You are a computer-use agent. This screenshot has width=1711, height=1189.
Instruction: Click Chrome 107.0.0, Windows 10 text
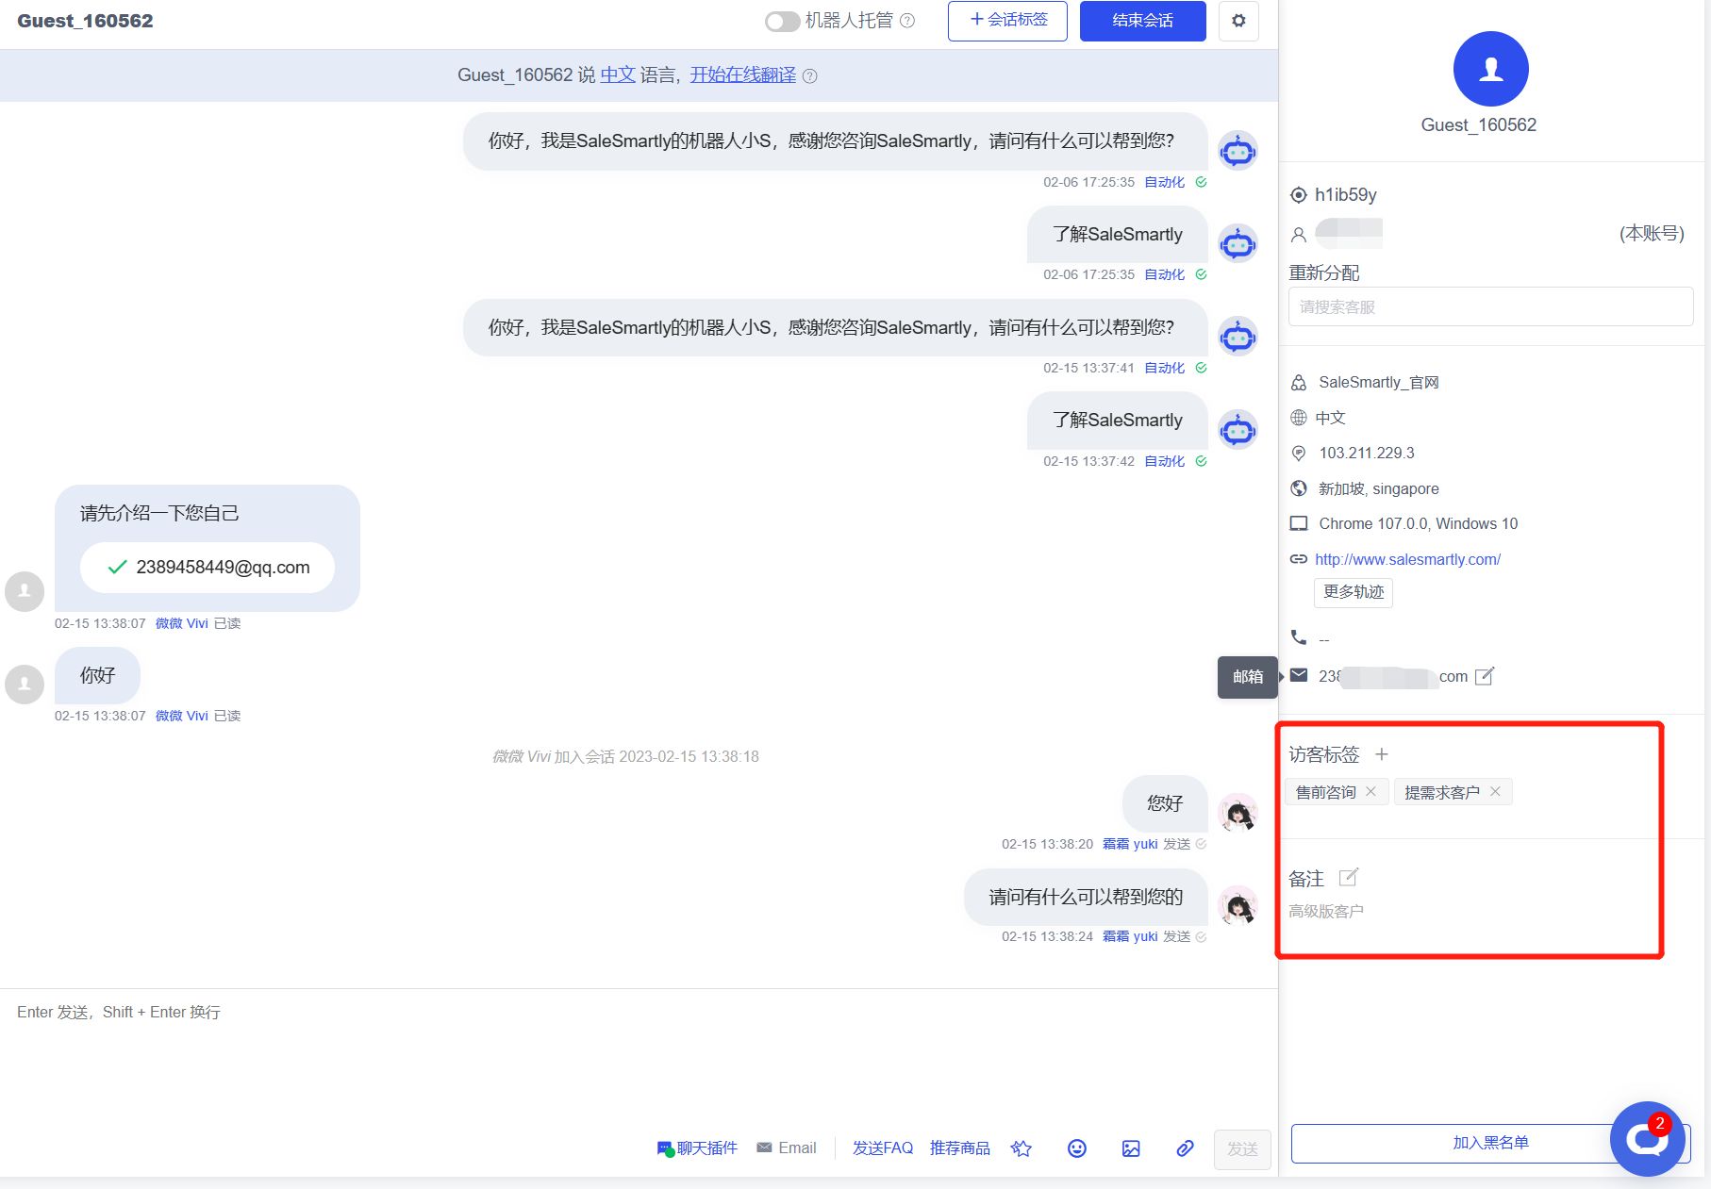[x=1418, y=523]
